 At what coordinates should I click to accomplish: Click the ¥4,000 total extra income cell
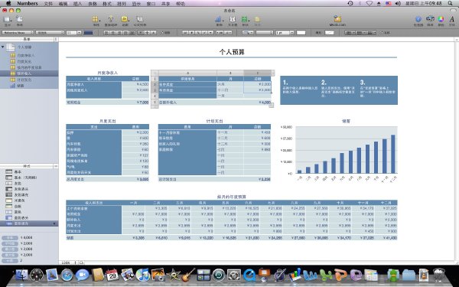click(257, 103)
